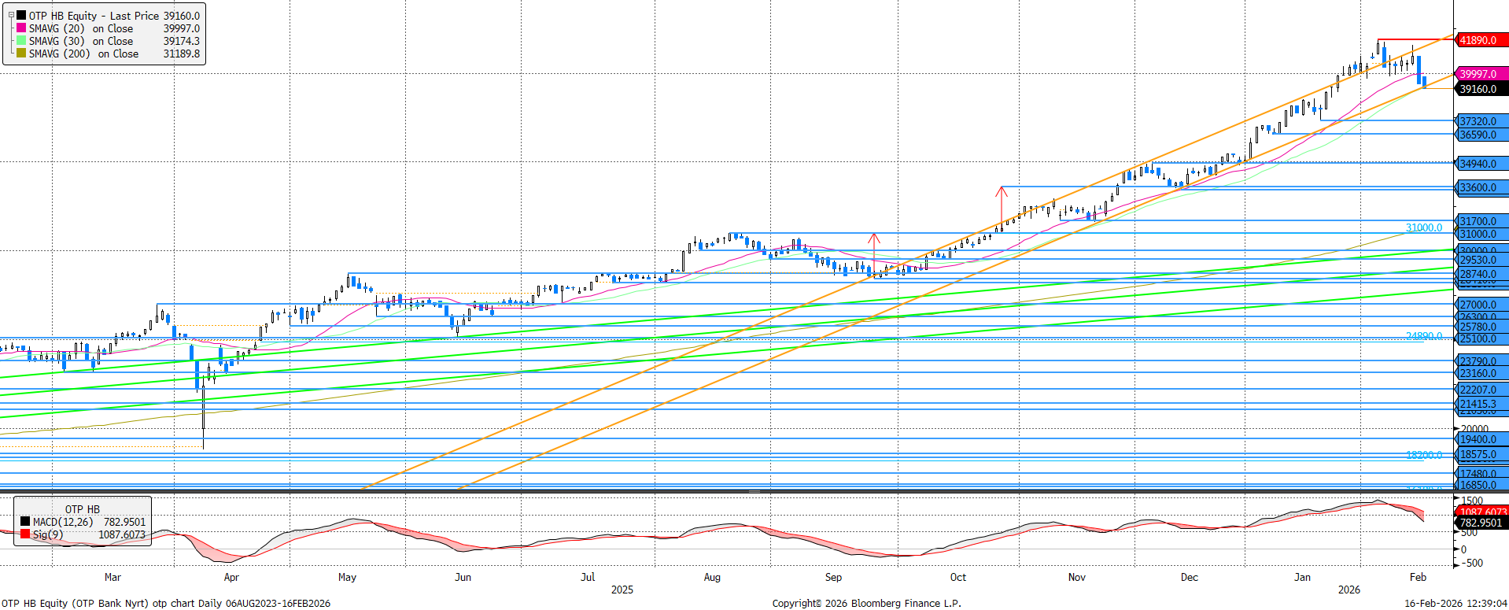This screenshot has width=1509, height=610.
Task: Click the light-blue 24890.0 annotation text
Action: tap(1423, 336)
